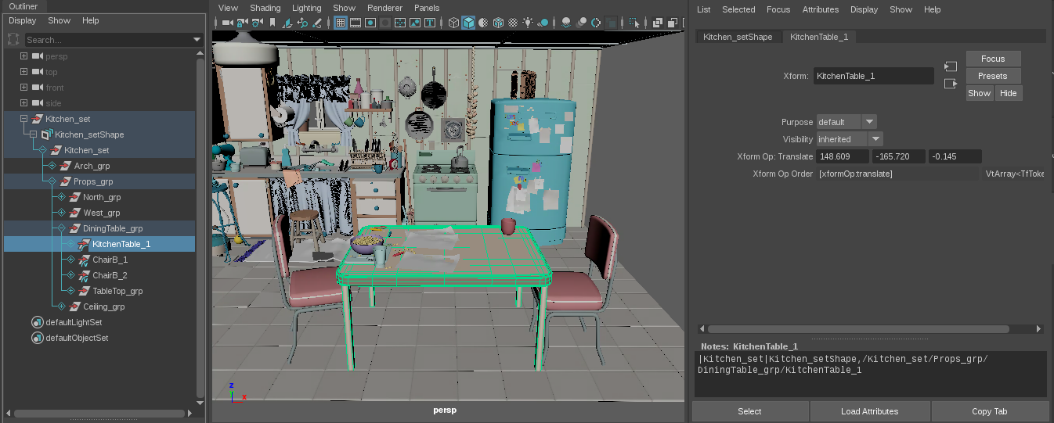Select ChairB_1 in the outliner
The width and height of the screenshot is (1054, 423).
[110, 260]
